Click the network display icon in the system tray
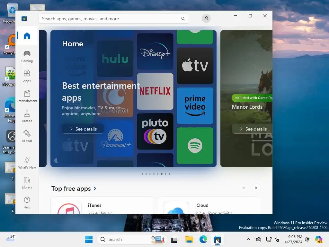This screenshot has width=329, height=247. 269,239
